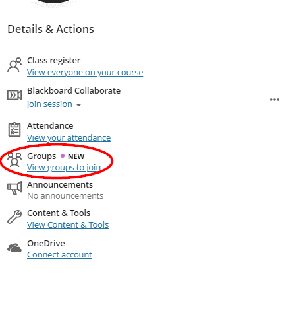Open View Content & Tools link
The image size is (303, 309).
click(x=68, y=225)
